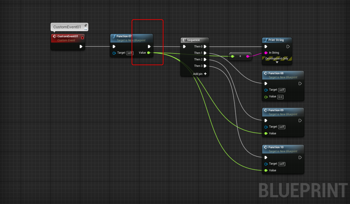The image size is (350, 204).
Task: Click Add pin on the Sequence node
Action: point(200,74)
